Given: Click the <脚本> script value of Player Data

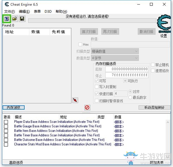Looking at the screenshot, I should point(119,122).
